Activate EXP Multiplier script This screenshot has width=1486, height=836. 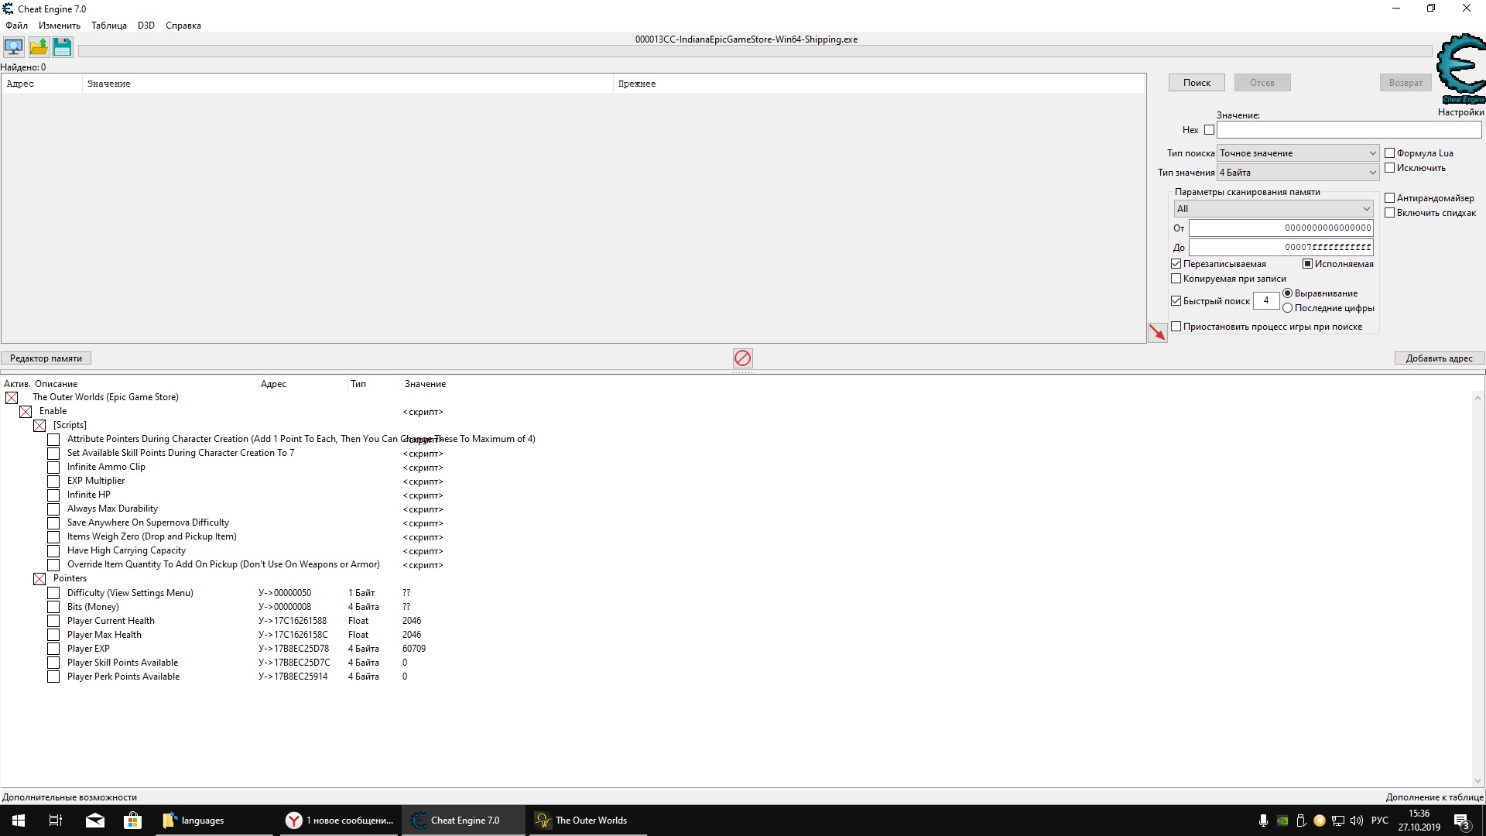coord(53,481)
